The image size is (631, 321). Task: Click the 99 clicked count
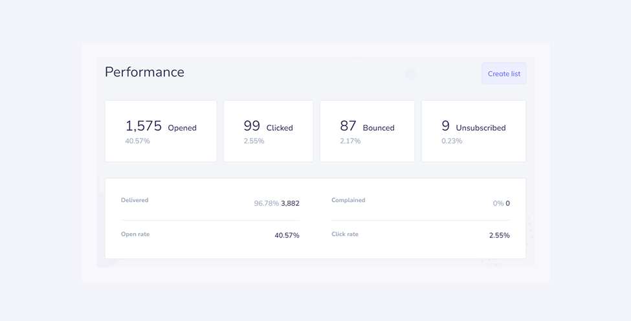[252, 126]
